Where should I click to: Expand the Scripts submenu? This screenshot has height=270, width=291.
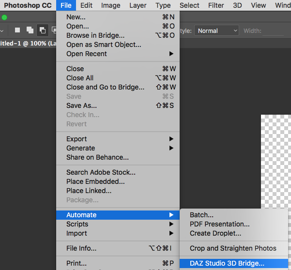point(118,224)
